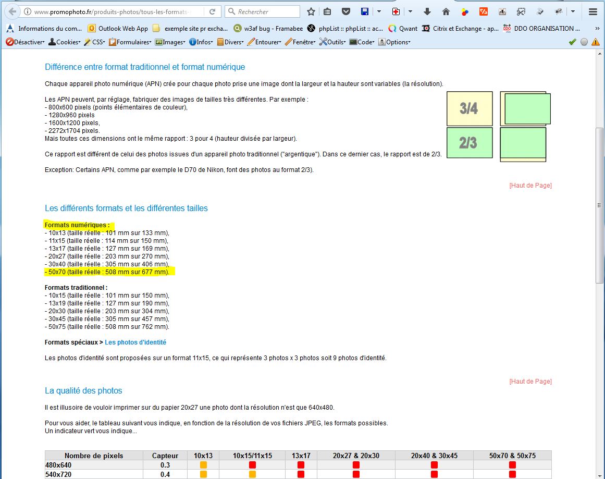Click the scissors screenshot capture icon

(521, 11)
